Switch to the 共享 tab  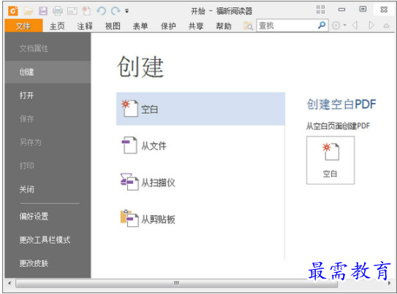coord(196,26)
